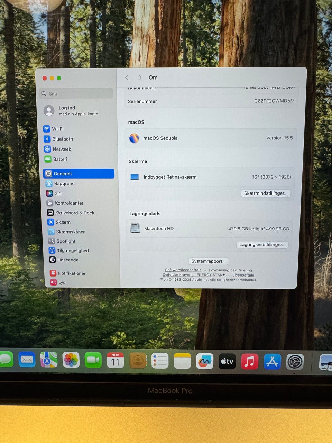Open Freeform from the Dock
This screenshot has height=443, width=332.
(x=205, y=361)
